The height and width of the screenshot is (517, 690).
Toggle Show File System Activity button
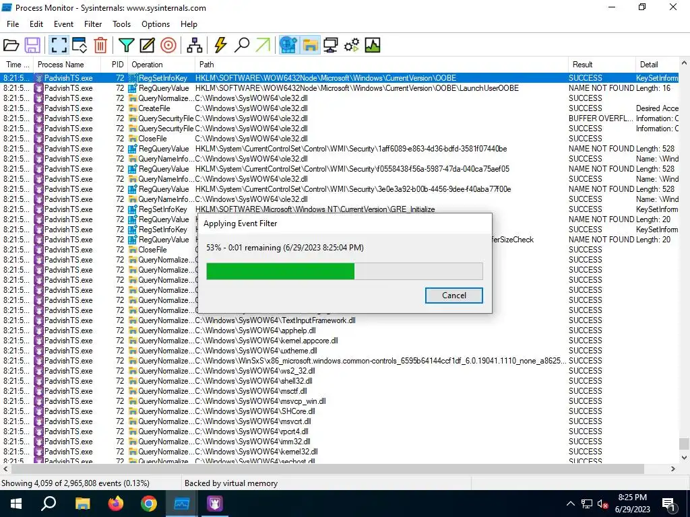310,45
